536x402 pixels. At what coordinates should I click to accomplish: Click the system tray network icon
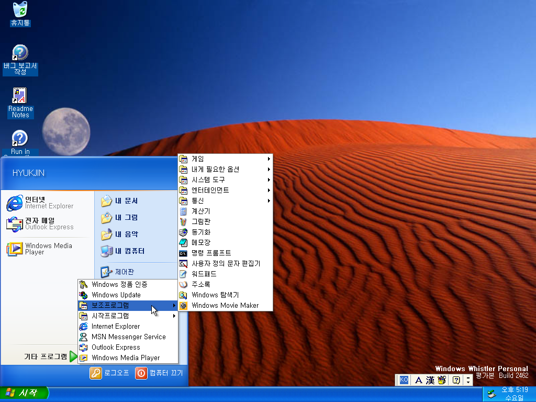[492, 394]
